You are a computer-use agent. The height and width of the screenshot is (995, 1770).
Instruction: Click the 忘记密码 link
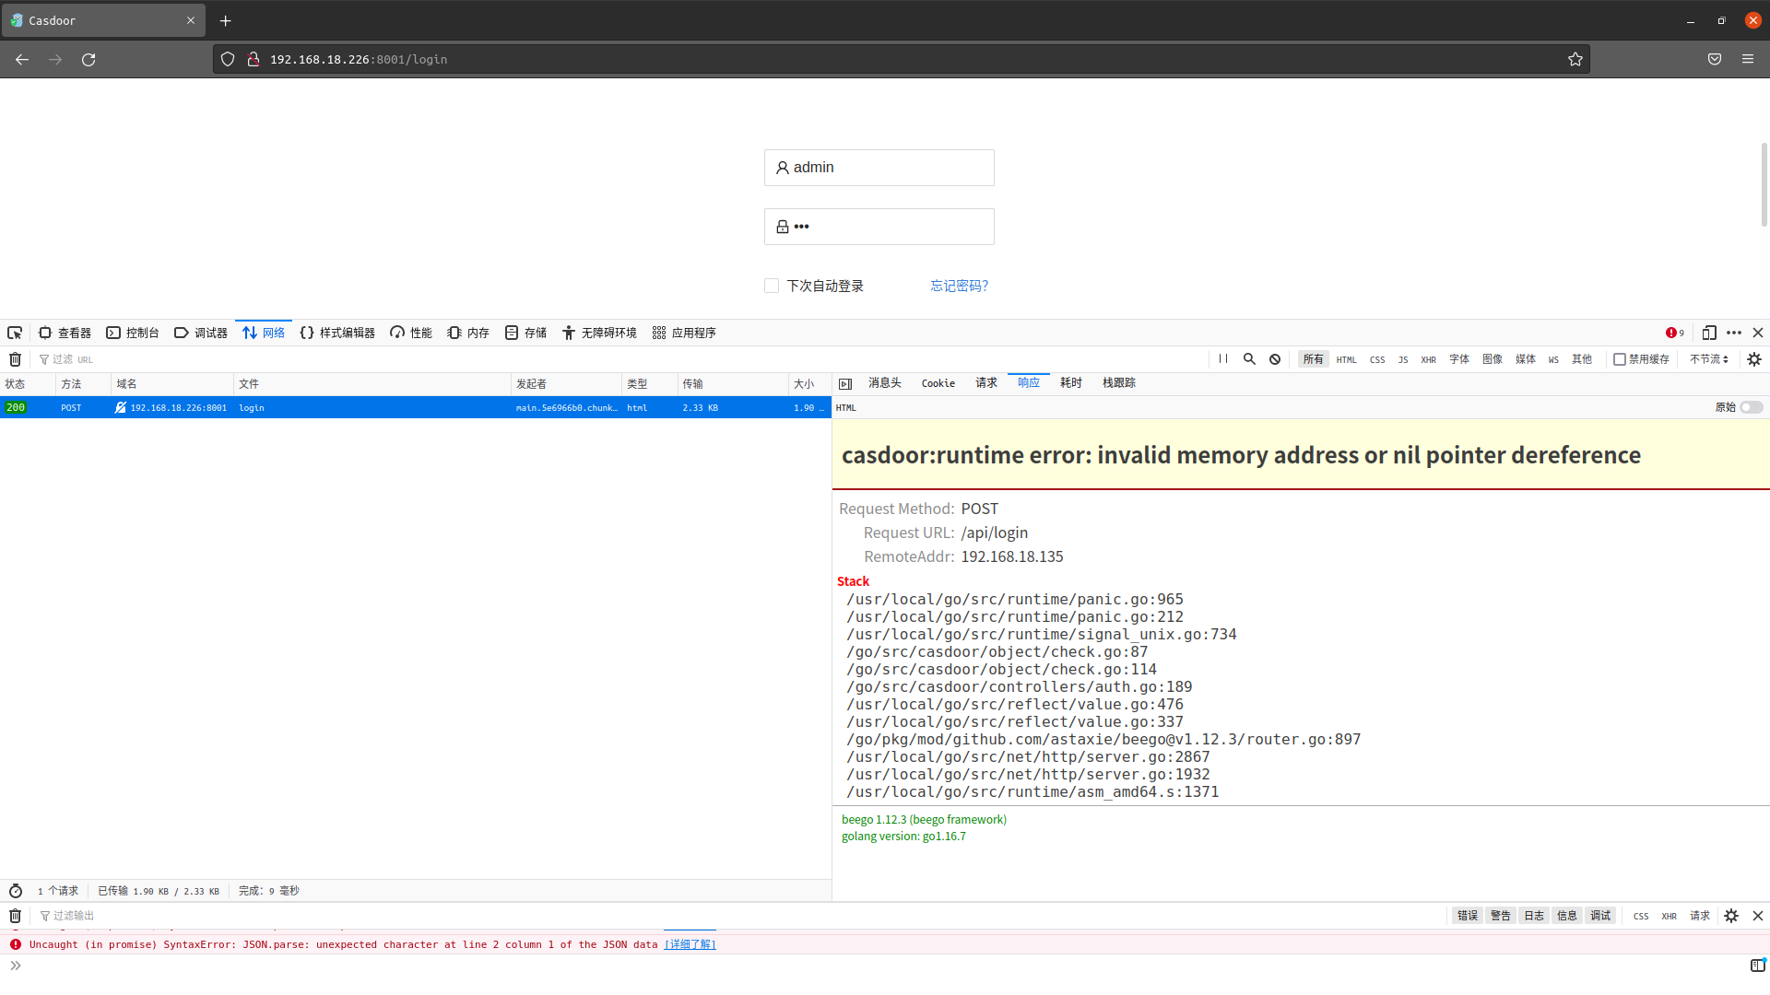coord(959,286)
